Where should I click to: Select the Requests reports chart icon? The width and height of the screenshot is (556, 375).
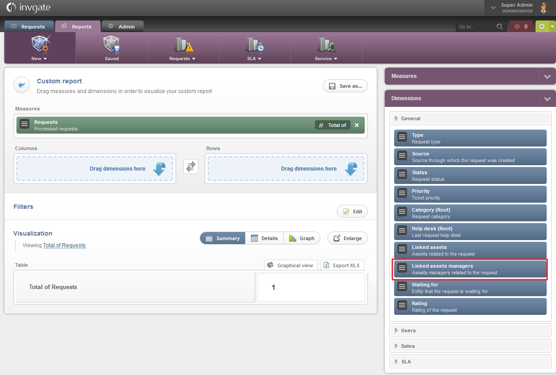pos(183,45)
